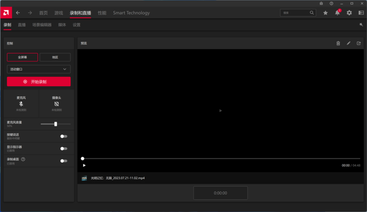Open the 性能 performance tab
The image size is (367, 212).
pos(102,13)
